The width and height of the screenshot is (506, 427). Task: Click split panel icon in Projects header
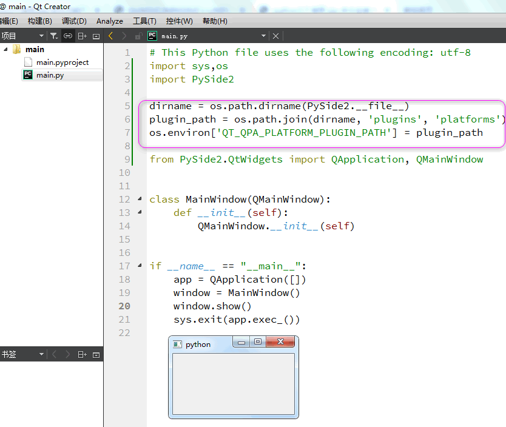point(83,36)
